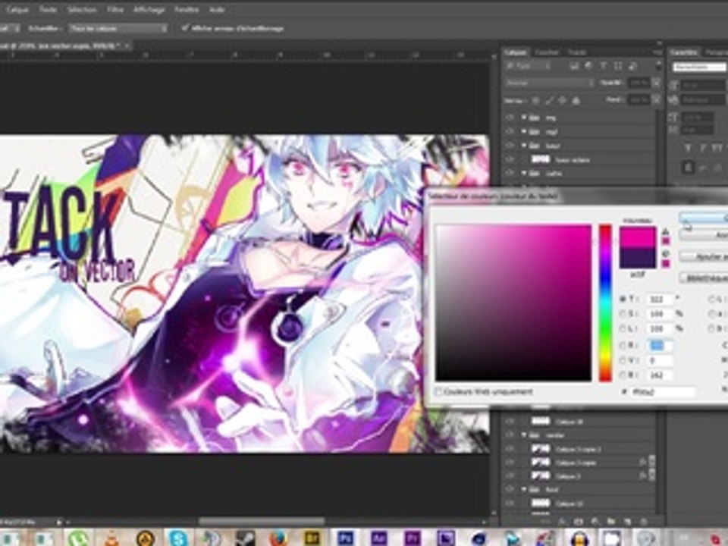Click the actif current color swatch
The height and width of the screenshot is (546, 728).
[x=638, y=258]
